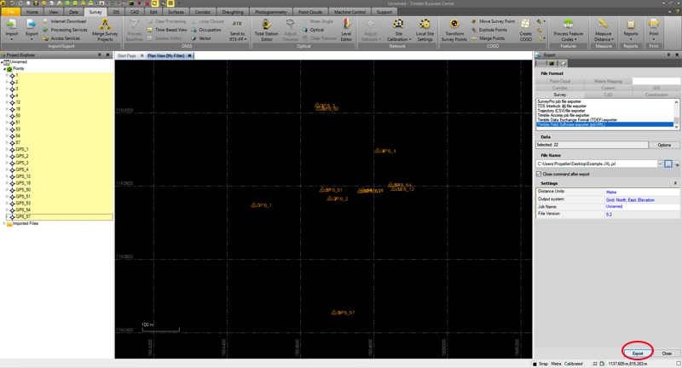Close the Plan View tab
682x368 pixels.
tap(189, 55)
